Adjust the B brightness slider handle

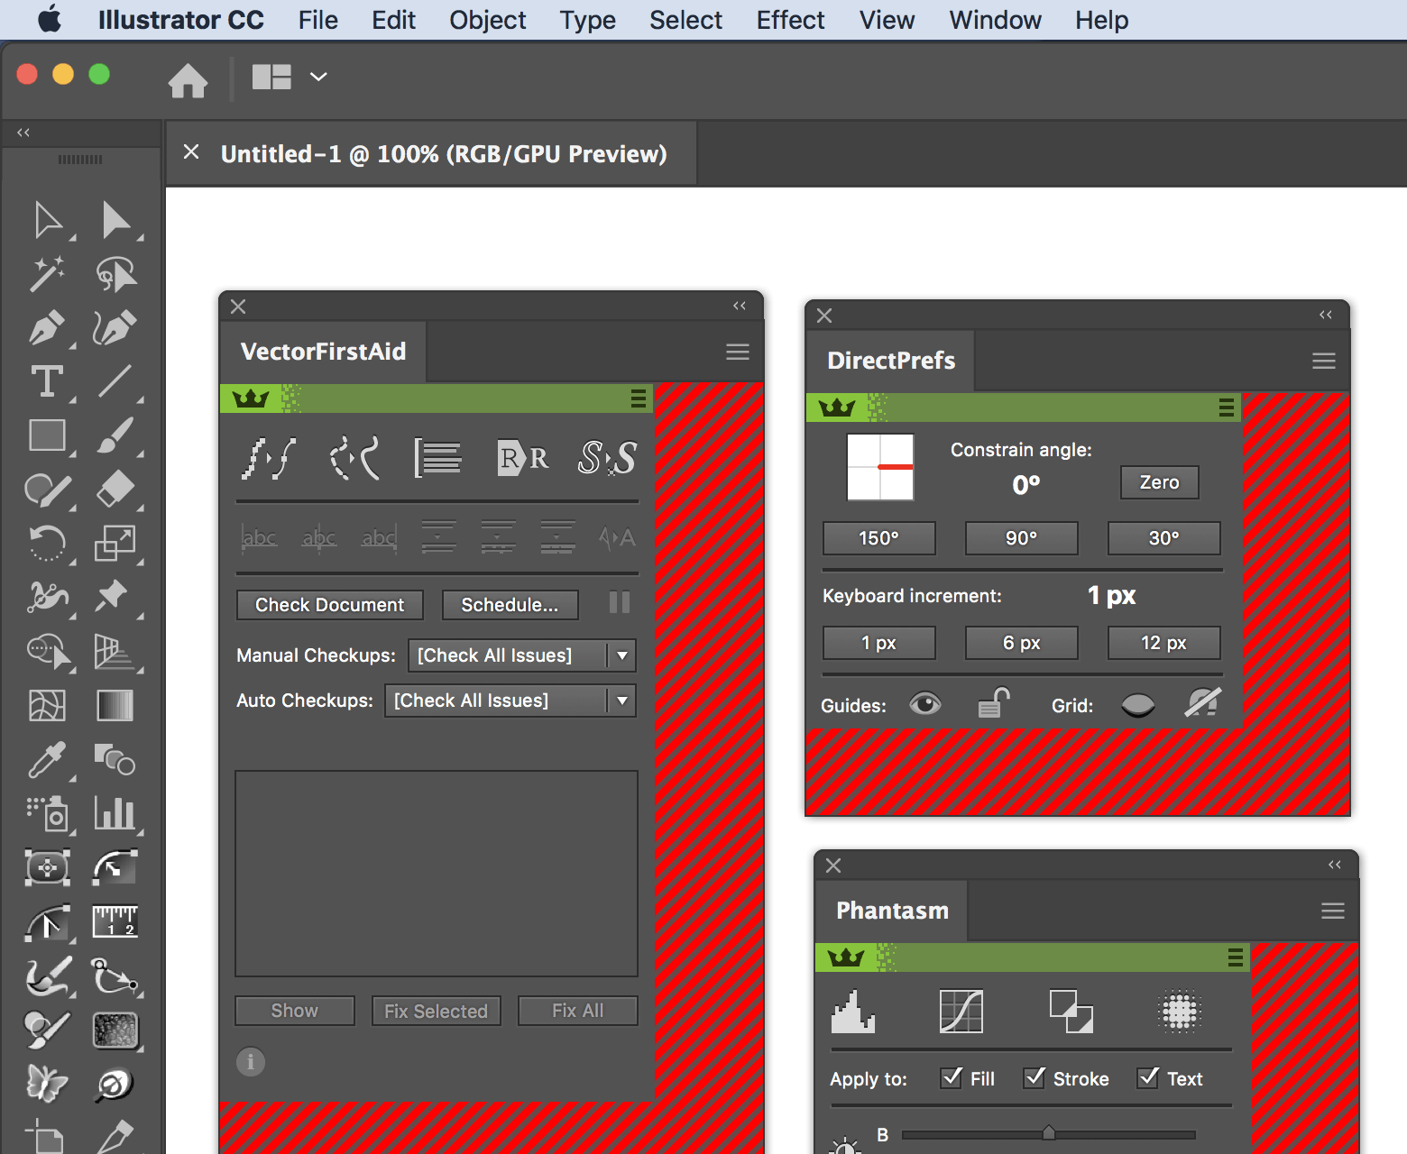[x=1048, y=1133]
